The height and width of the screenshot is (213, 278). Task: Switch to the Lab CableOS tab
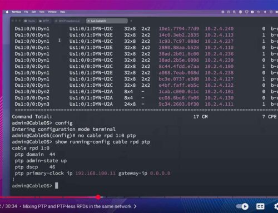click(107, 21)
